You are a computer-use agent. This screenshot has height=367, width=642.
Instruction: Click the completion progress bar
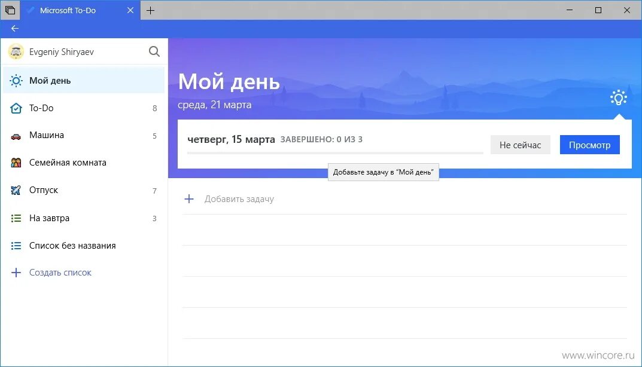click(335, 152)
